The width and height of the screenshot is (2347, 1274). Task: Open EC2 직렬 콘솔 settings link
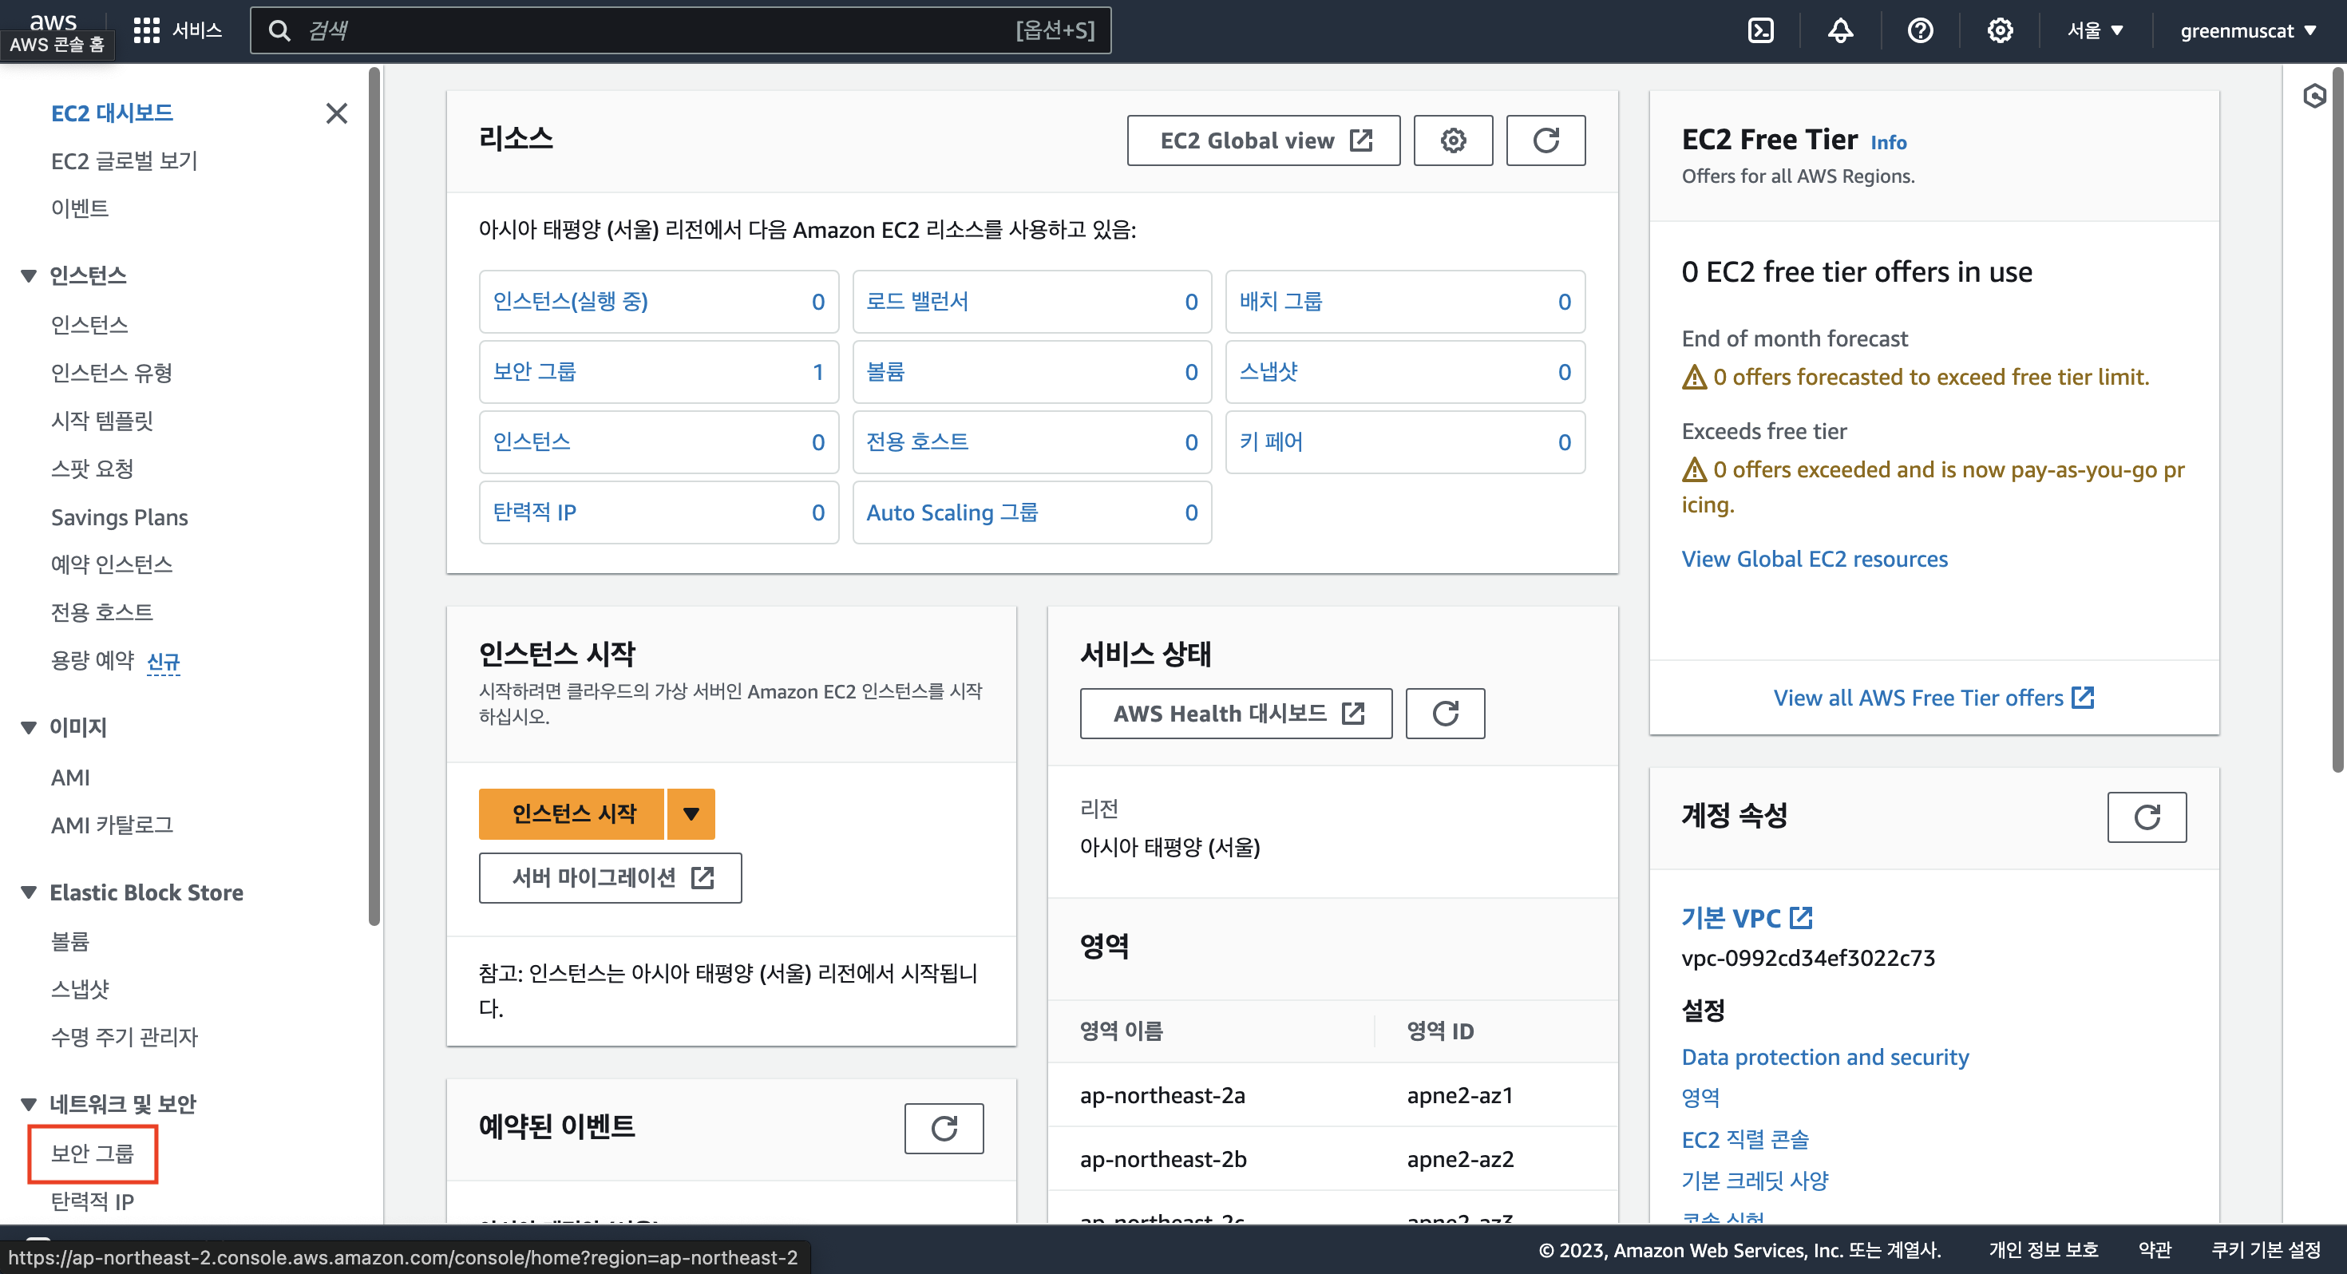point(1745,1140)
